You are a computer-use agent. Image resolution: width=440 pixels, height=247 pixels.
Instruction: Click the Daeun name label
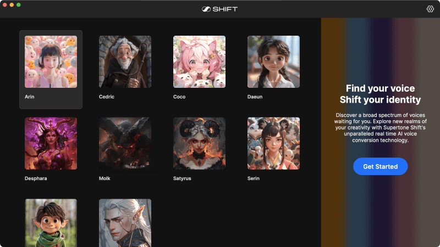point(255,97)
